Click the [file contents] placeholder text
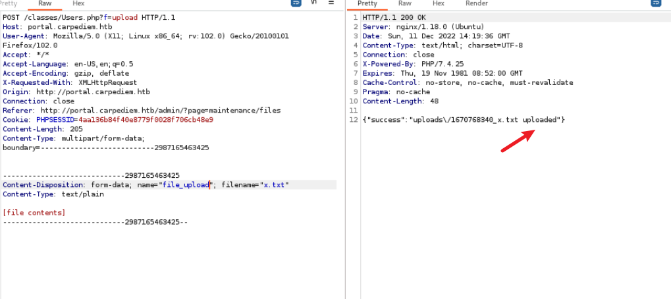The width and height of the screenshot is (671, 299). pos(34,213)
